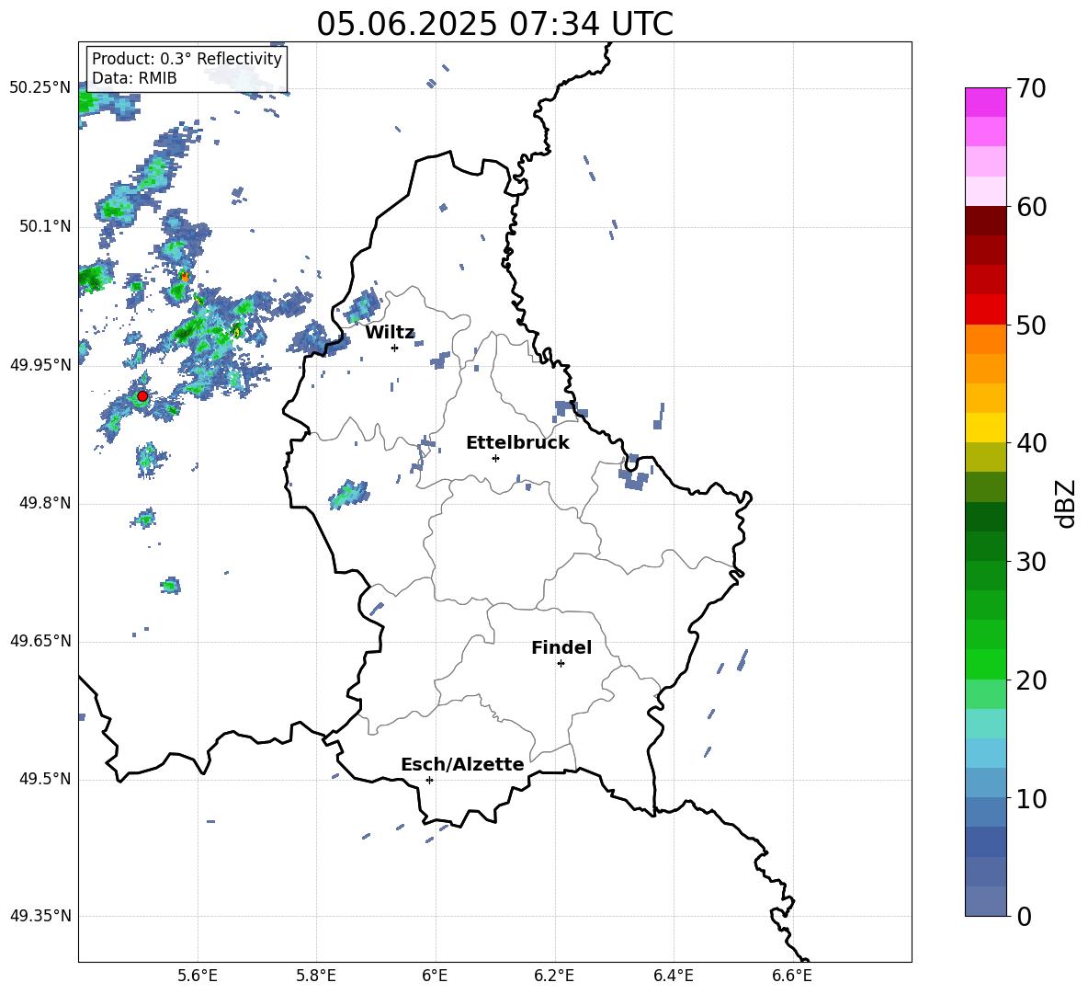Click the cross marker below Findel
This screenshot has height=994, width=1088.
(561, 664)
